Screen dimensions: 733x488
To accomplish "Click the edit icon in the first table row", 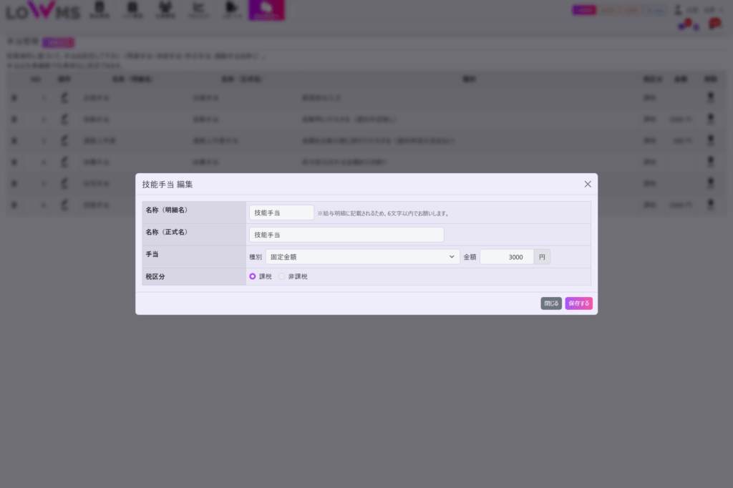I will pyautogui.click(x=64, y=97).
